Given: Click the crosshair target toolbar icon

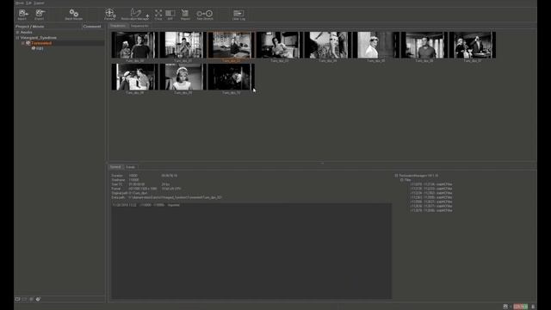Looking at the screenshot, I should [x=109, y=14].
